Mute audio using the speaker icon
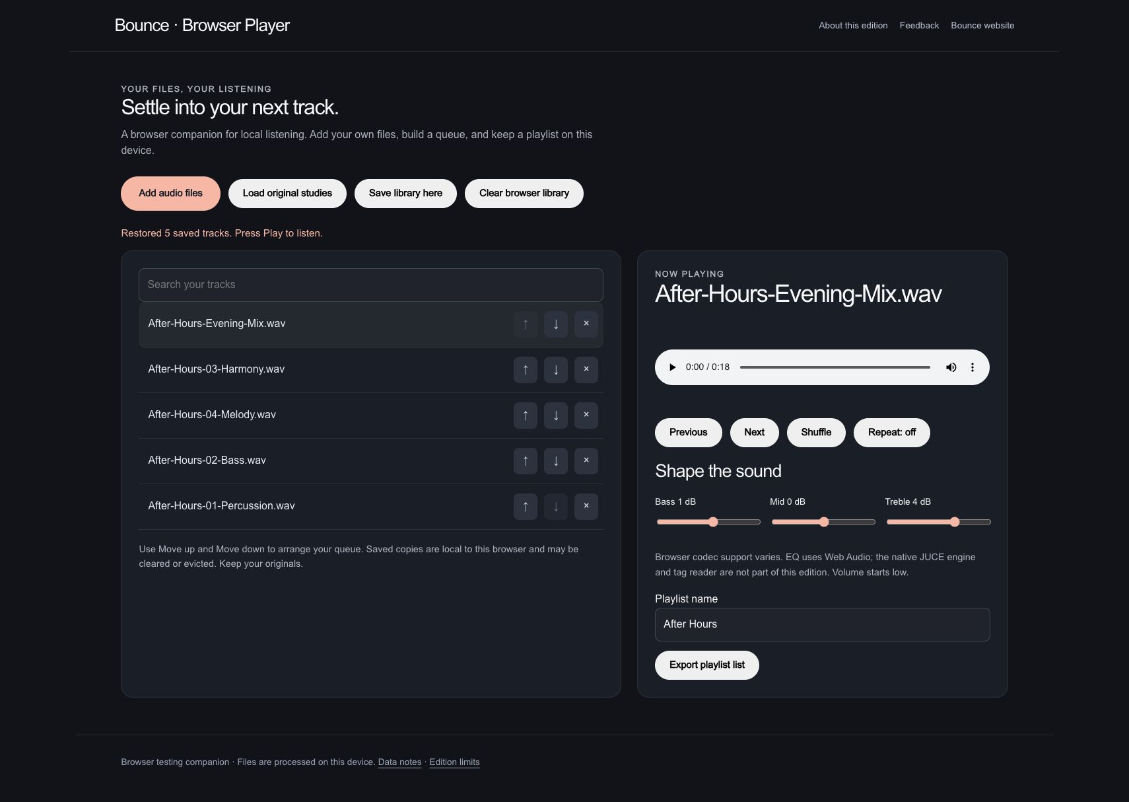The width and height of the screenshot is (1129, 802). coord(951,367)
